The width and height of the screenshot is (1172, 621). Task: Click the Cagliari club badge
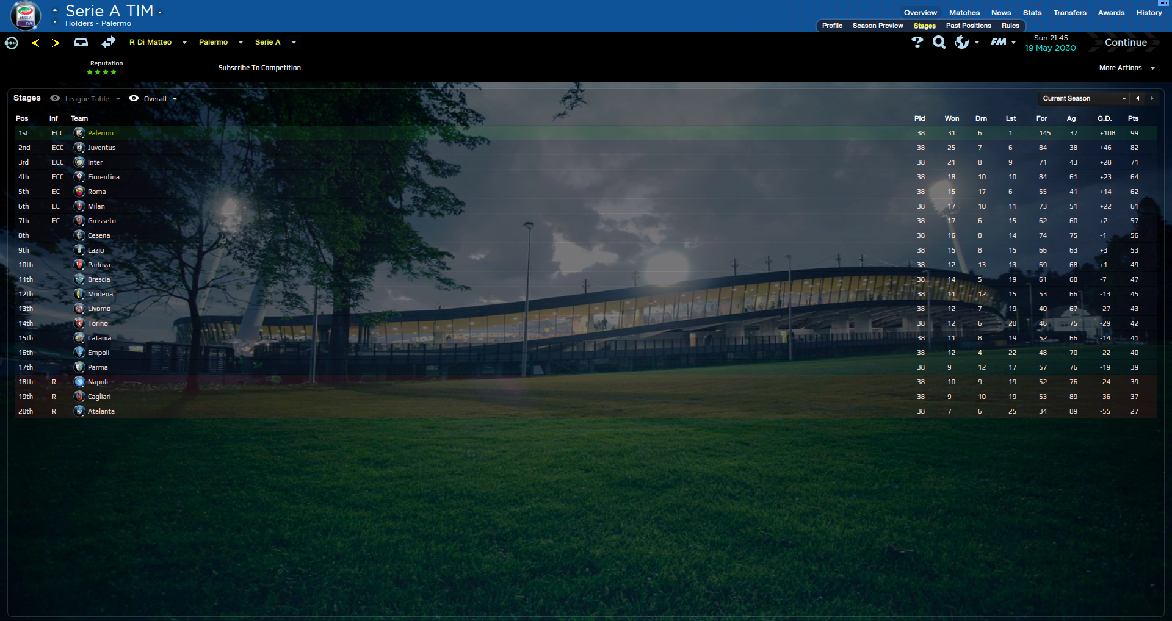(79, 397)
